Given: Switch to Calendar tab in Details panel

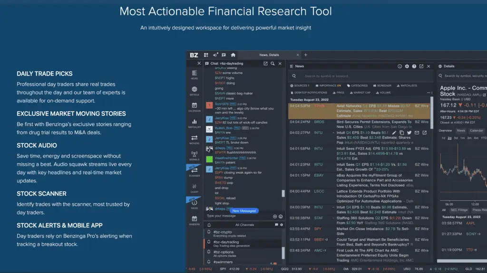Looking at the screenshot, I should pyautogui.click(x=477, y=131).
